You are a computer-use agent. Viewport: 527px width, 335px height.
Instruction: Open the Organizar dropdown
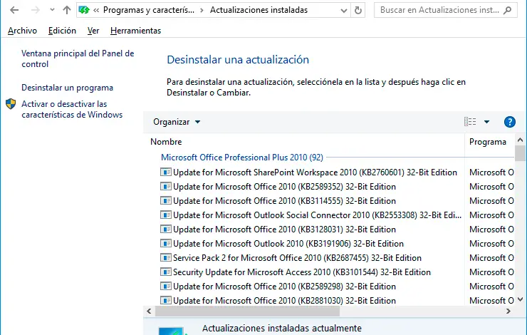pos(177,122)
